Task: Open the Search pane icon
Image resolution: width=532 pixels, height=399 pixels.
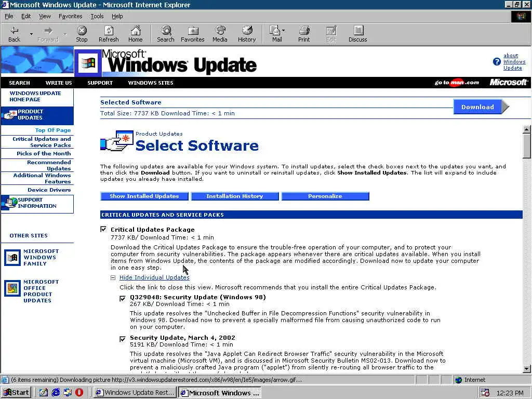Action: pyautogui.click(x=166, y=34)
